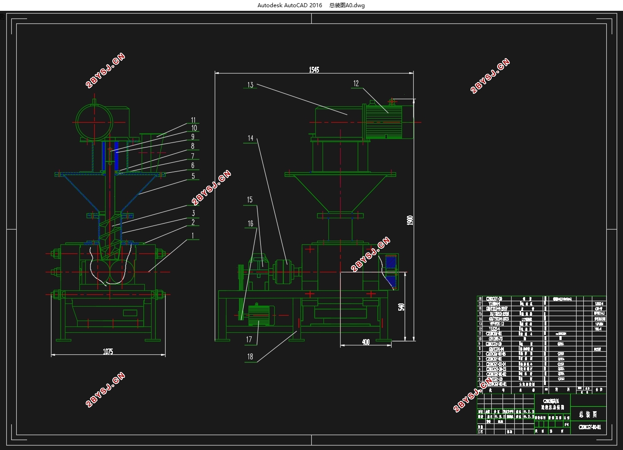Select leader callout number 10
The width and height of the screenshot is (623, 450).
pyautogui.click(x=194, y=128)
